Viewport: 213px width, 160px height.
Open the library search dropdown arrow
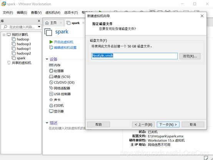[x=39, y=27]
